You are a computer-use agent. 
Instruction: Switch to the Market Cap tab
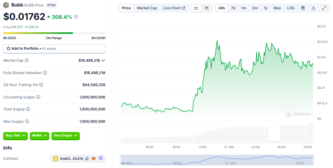(x=147, y=8)
